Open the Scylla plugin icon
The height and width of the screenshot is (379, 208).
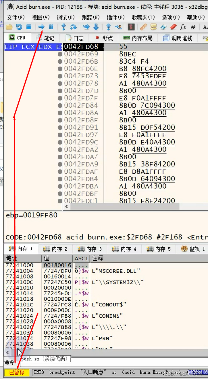(x=131, y=27)
